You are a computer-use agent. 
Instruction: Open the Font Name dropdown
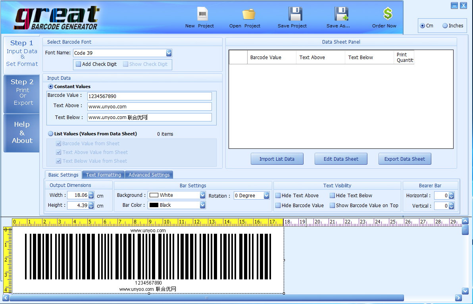[169, 53]
